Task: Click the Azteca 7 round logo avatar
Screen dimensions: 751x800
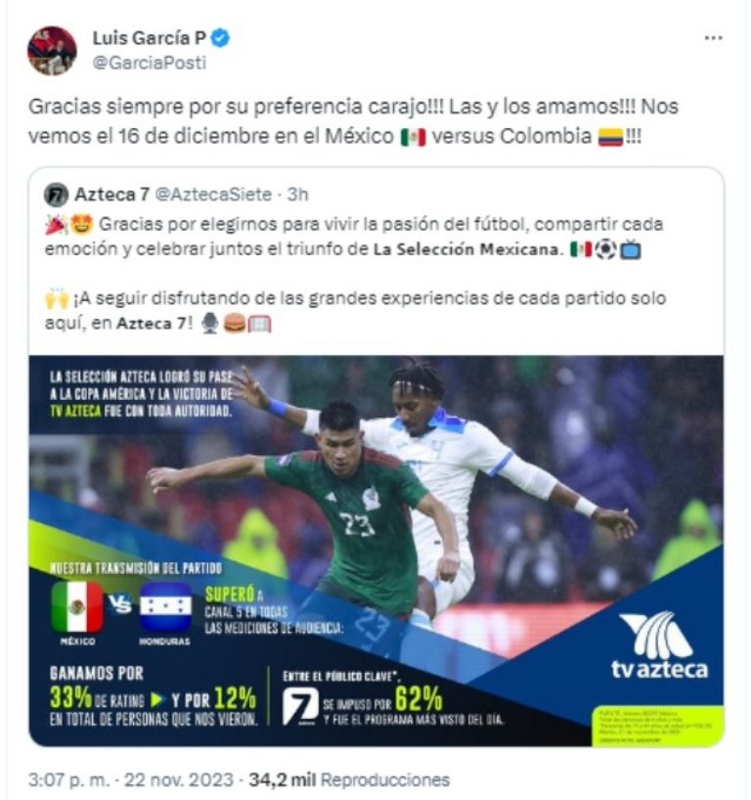Action: (56, 195)
